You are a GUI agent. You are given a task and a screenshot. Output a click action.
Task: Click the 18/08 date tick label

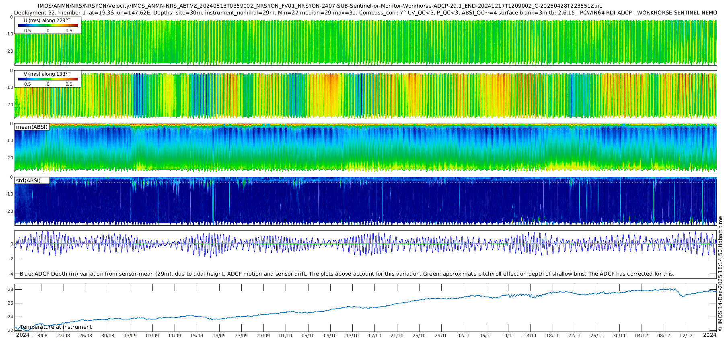(41, 336)
